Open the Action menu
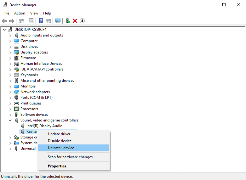The image size is (246, 180). click(x=20, y=13)
